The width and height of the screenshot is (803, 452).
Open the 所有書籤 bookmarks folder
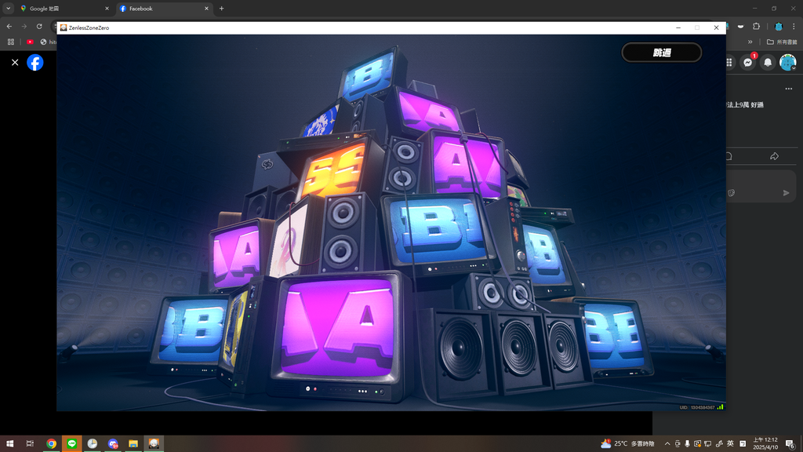[782, 42]
